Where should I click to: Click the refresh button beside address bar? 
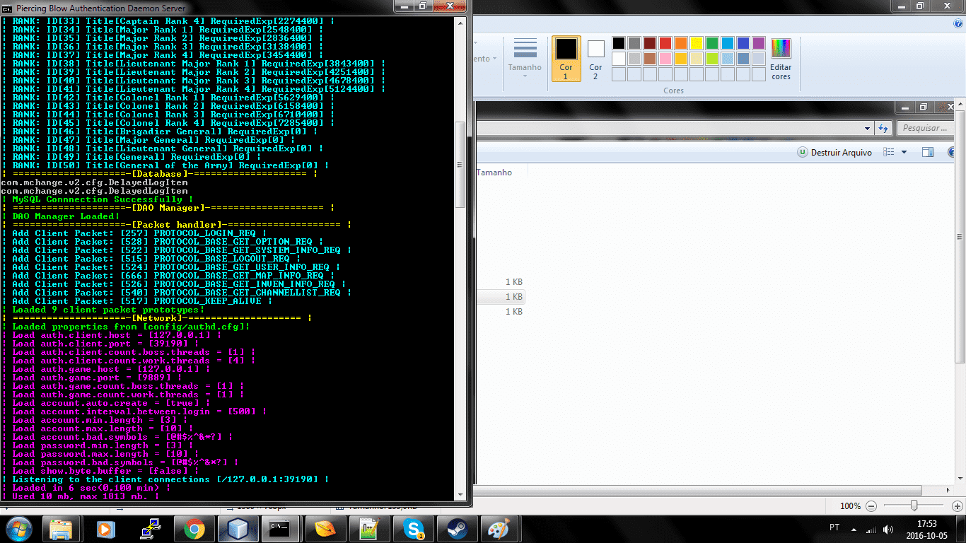(883, 129)
